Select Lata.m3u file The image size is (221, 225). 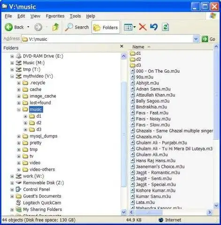point(145,202)
